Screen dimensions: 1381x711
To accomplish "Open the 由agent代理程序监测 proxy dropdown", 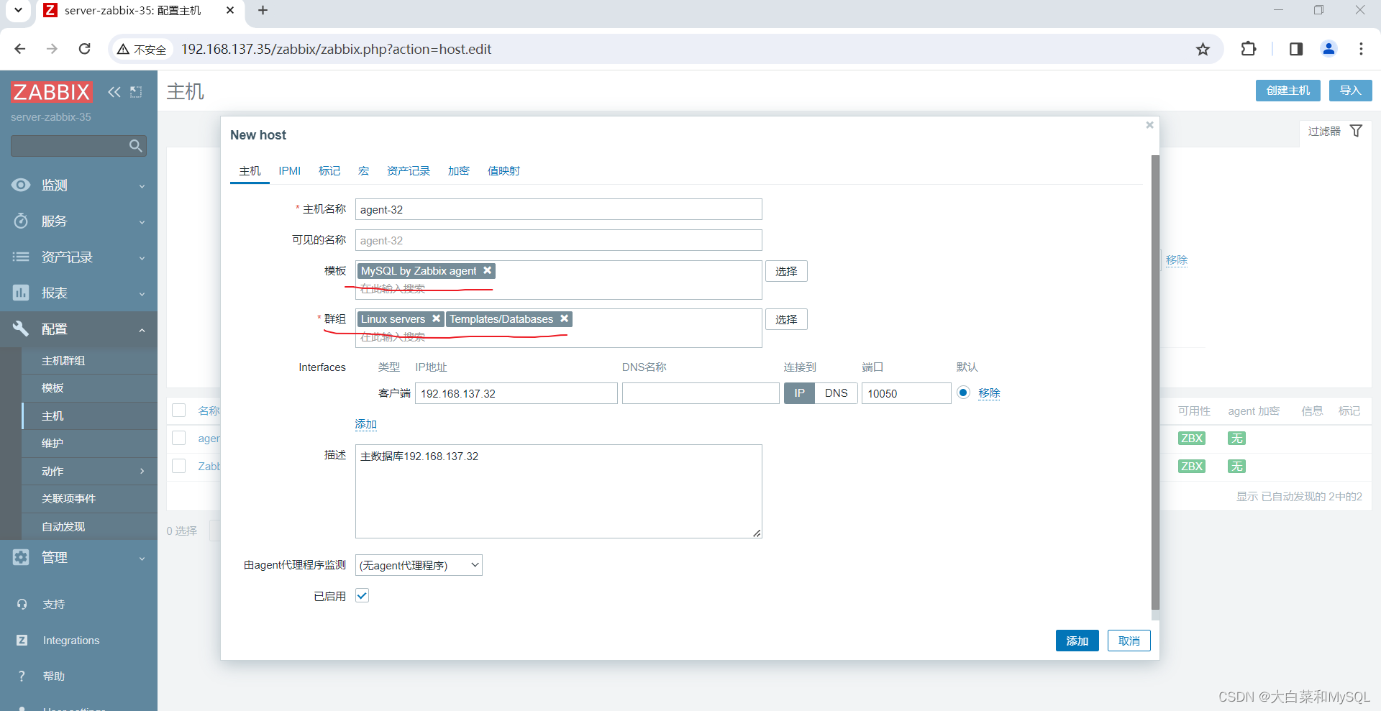I will pos(419,565).
